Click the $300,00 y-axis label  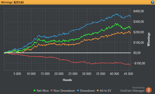[x=139, y=22]
